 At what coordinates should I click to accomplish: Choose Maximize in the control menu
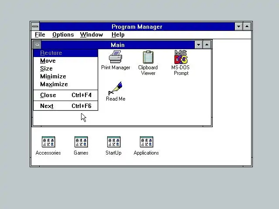tap(66, 84)
